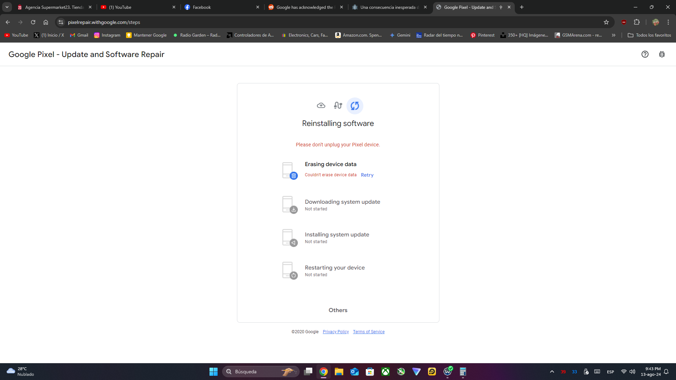This screenshot has height=380, width=676.
Task: Open File Explorer from the taskbar
Action: point(339,372)
